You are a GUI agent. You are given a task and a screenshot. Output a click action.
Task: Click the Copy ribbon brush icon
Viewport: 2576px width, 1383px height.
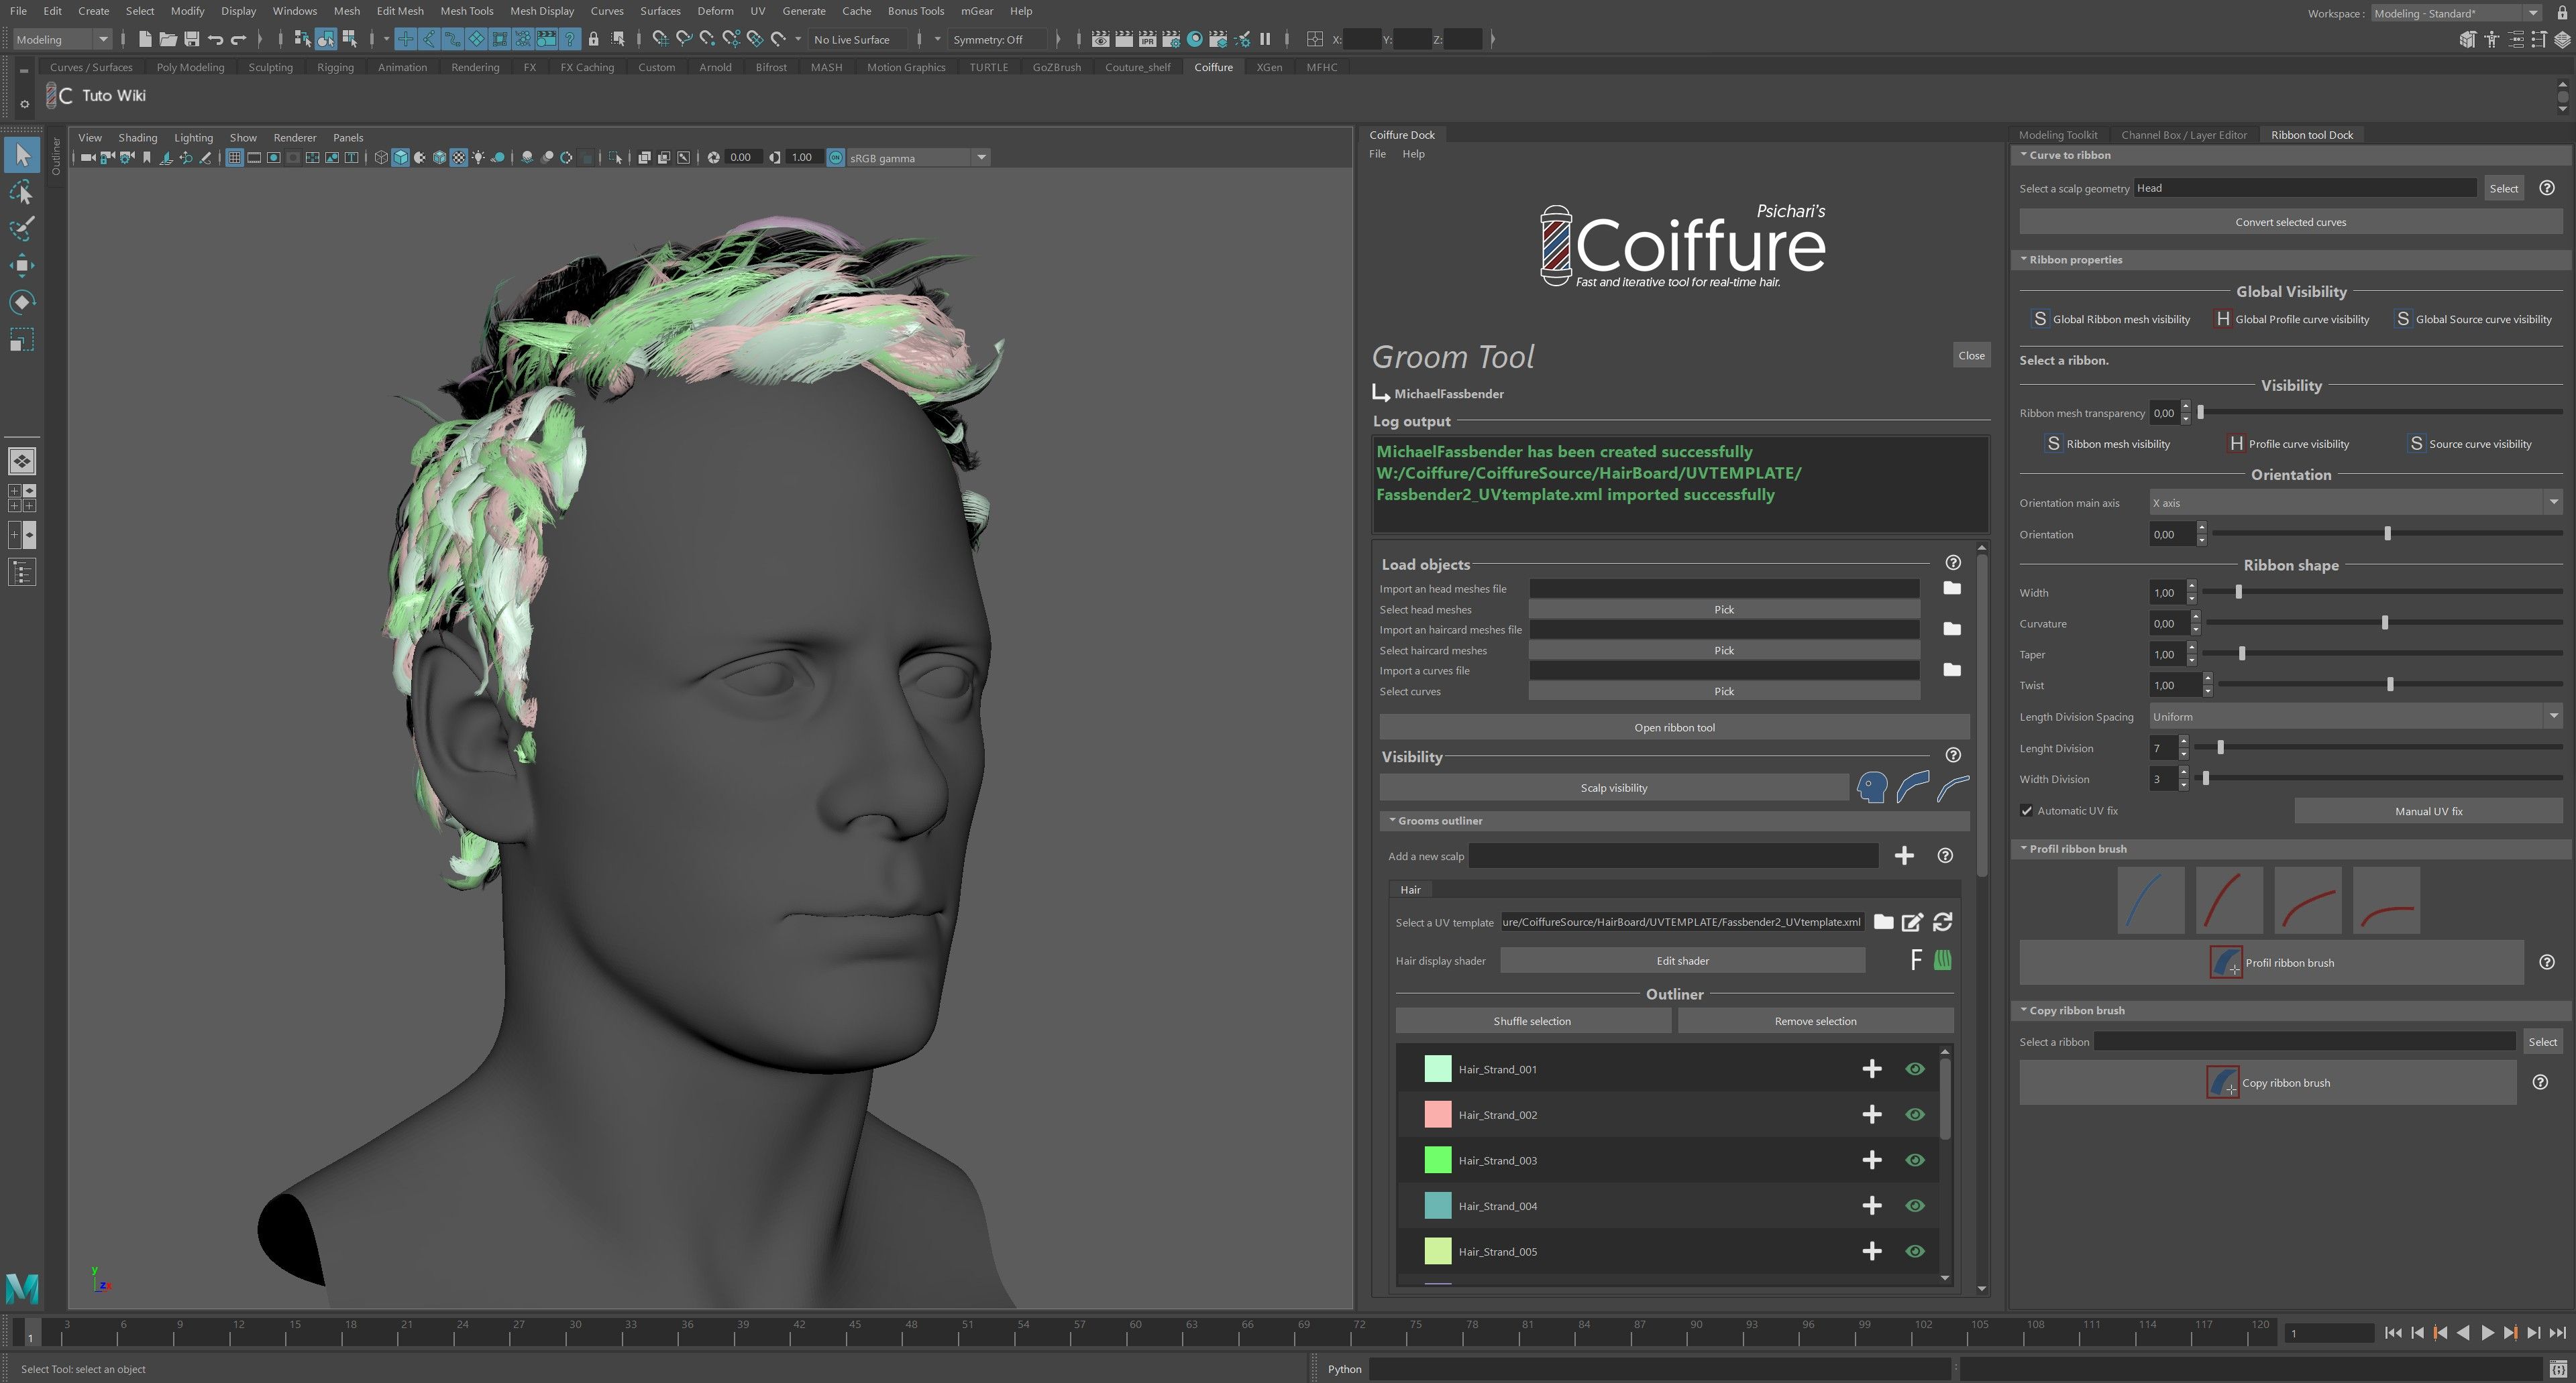tap(2222, 1082)
